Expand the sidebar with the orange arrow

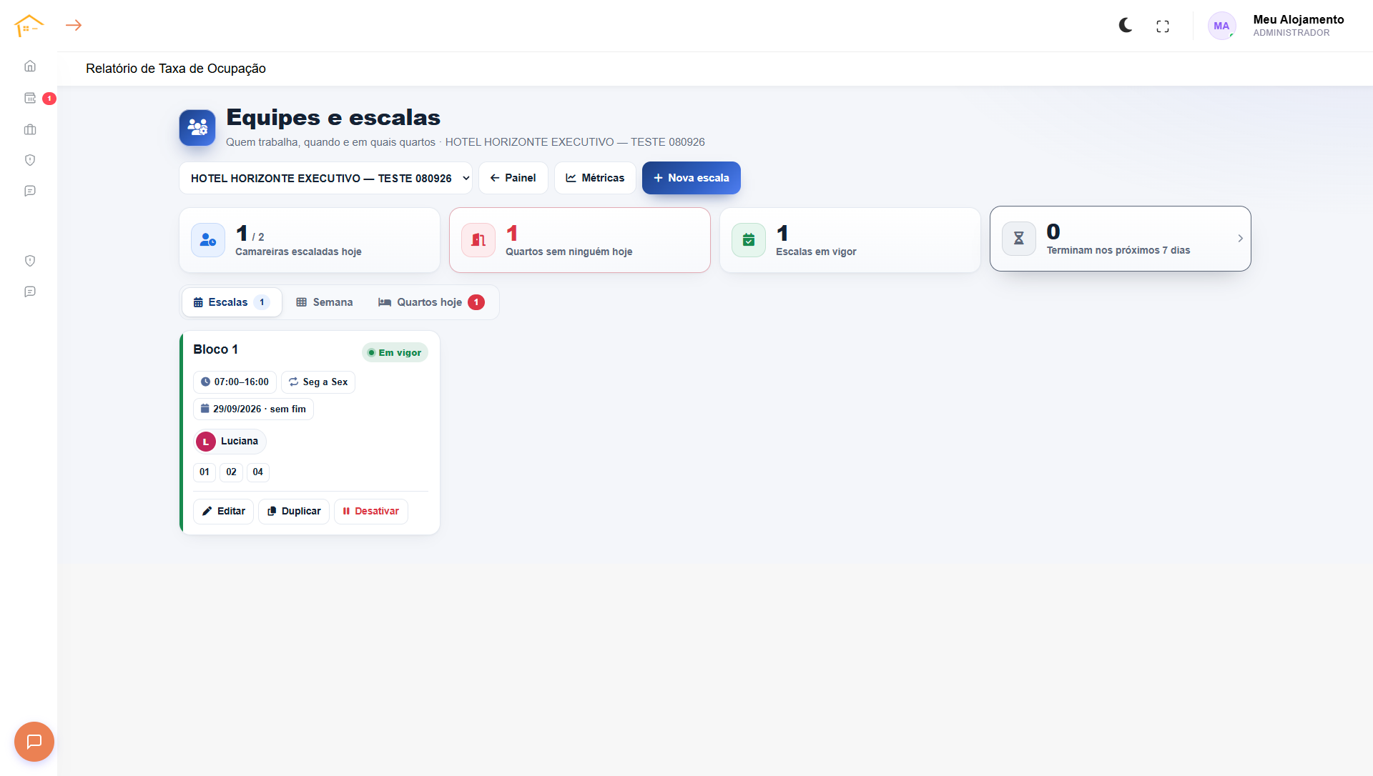coord(74,25)
